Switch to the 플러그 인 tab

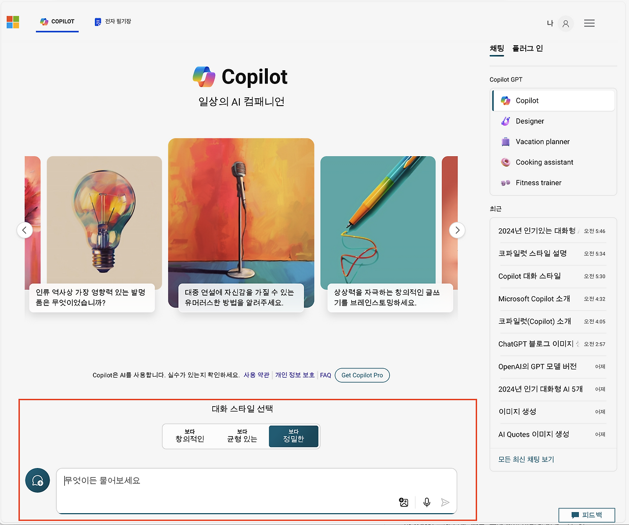coord(527,49)
